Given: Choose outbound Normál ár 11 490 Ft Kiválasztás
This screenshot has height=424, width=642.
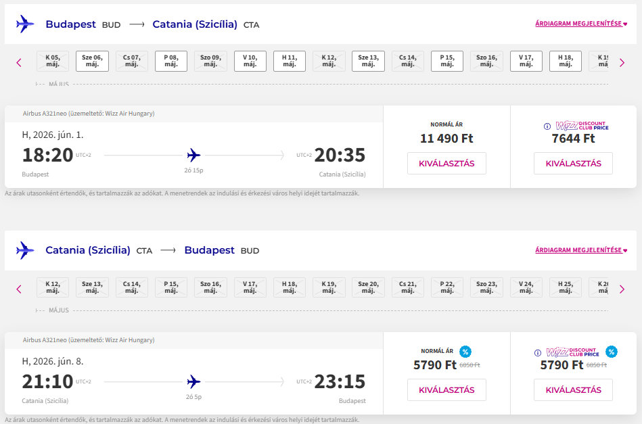Looking at the screenshot, I should pyautogui.click(x=446, y=163).
